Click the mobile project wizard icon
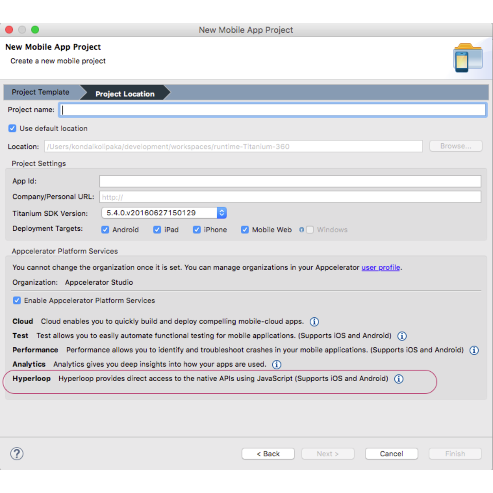This screenshot has width=493, height=493. (467, 57)
